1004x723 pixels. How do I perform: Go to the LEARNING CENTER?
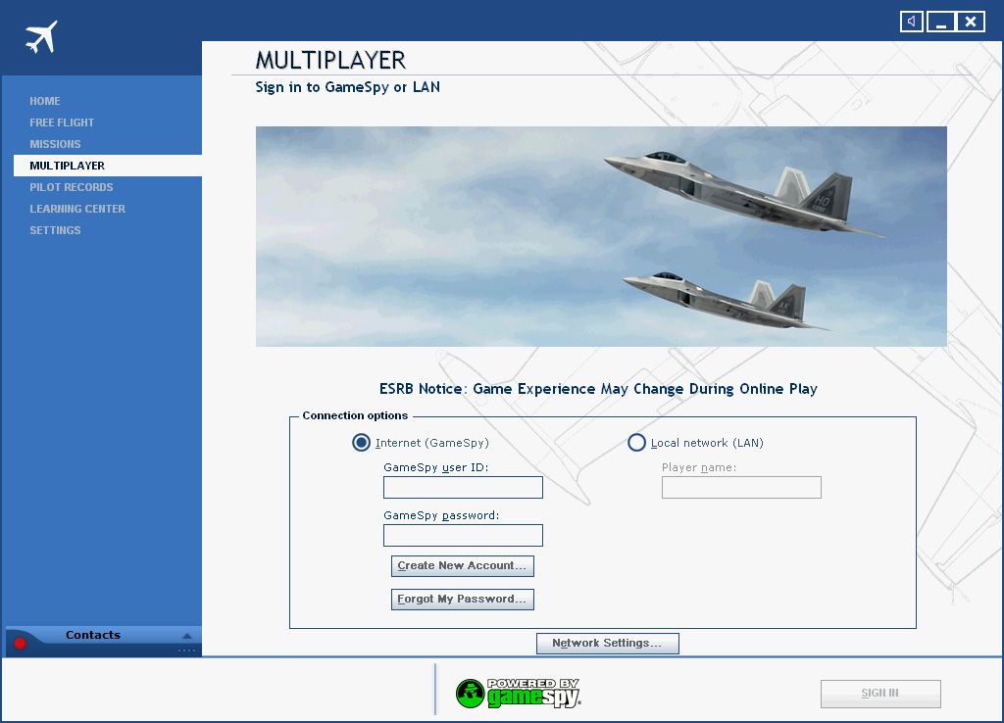(x=77, y=209)
